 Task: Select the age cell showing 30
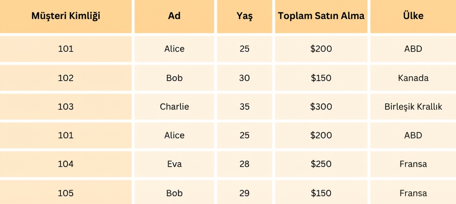point(244,78)
